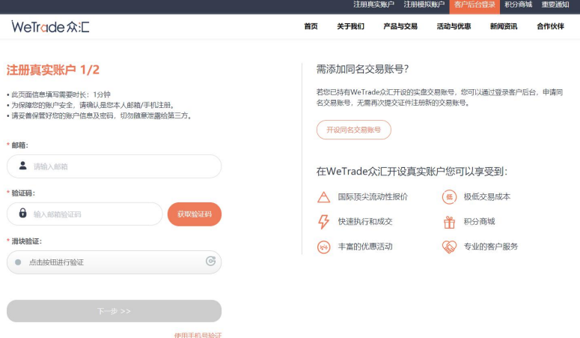This screenshot has width=580, height=338.
Task: Click the 下一步 >> button
Action: [114, 311]
